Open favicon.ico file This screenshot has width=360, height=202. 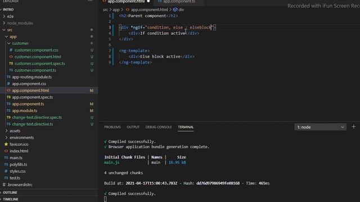pos(19,144)
